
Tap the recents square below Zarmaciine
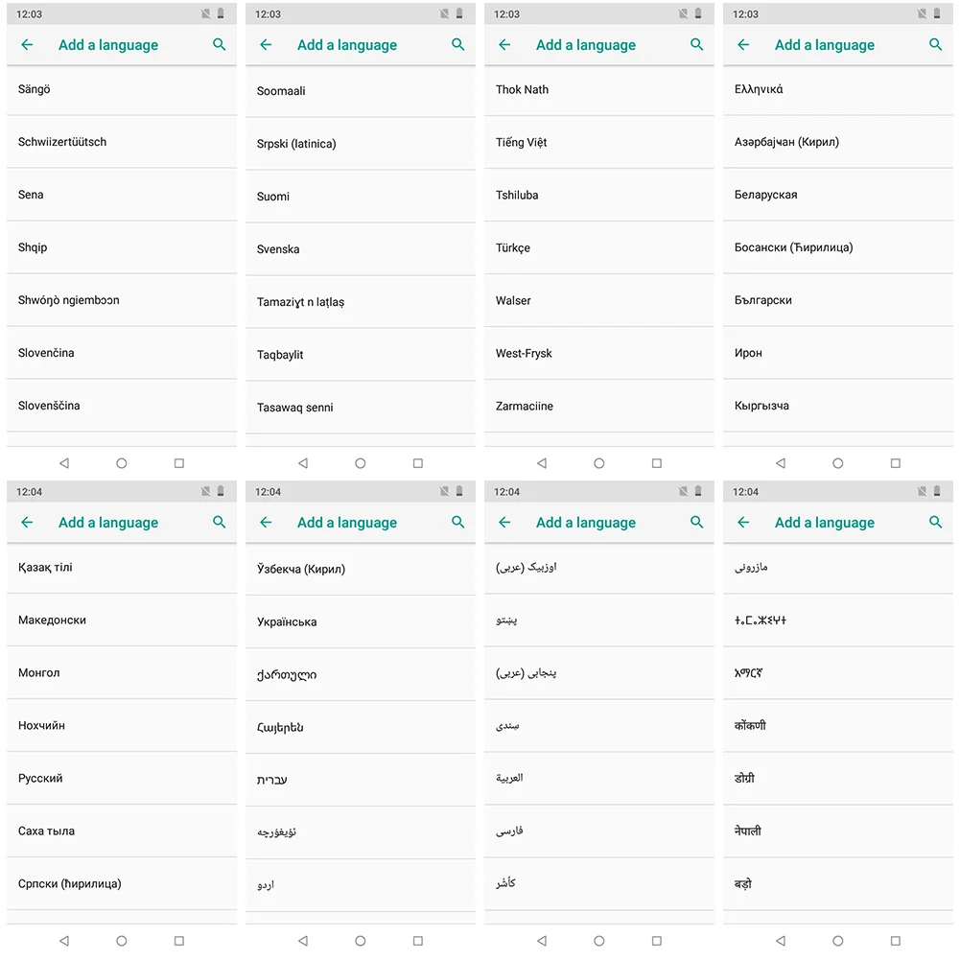657,463
